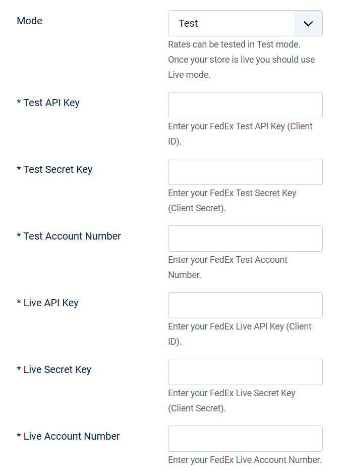Viewport: 340px width, 471px height.
Task: Open the Mode dropdown showing Test
Action: pyautogui.click(x=232, y=24)
